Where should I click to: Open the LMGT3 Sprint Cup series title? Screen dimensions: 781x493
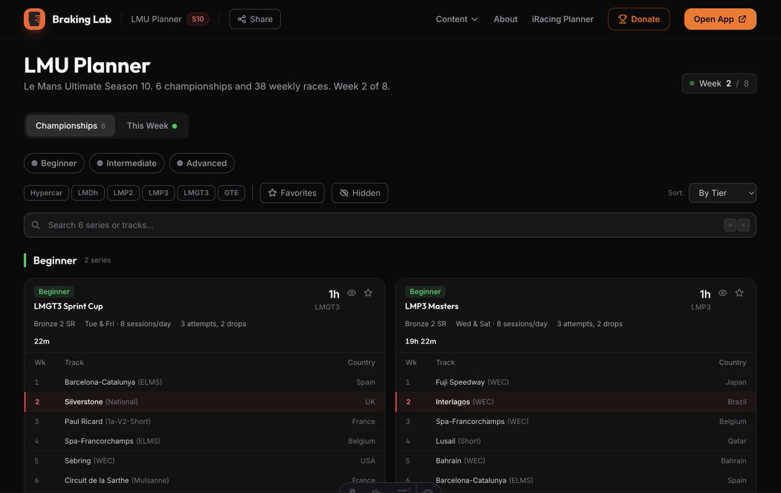tap(68, 306)
